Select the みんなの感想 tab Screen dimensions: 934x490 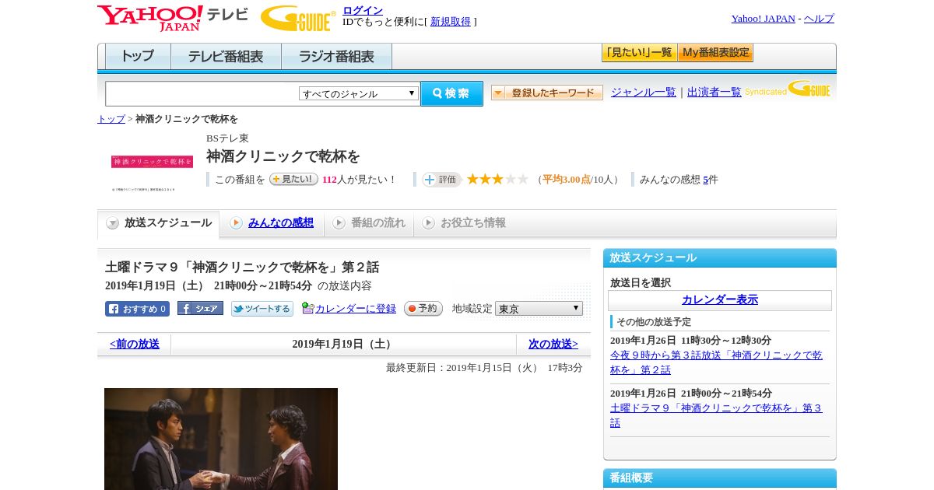[x=280, y=223]
